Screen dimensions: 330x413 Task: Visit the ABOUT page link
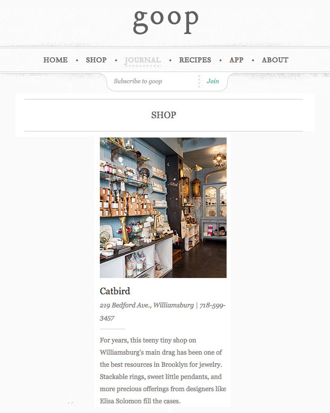275,60
